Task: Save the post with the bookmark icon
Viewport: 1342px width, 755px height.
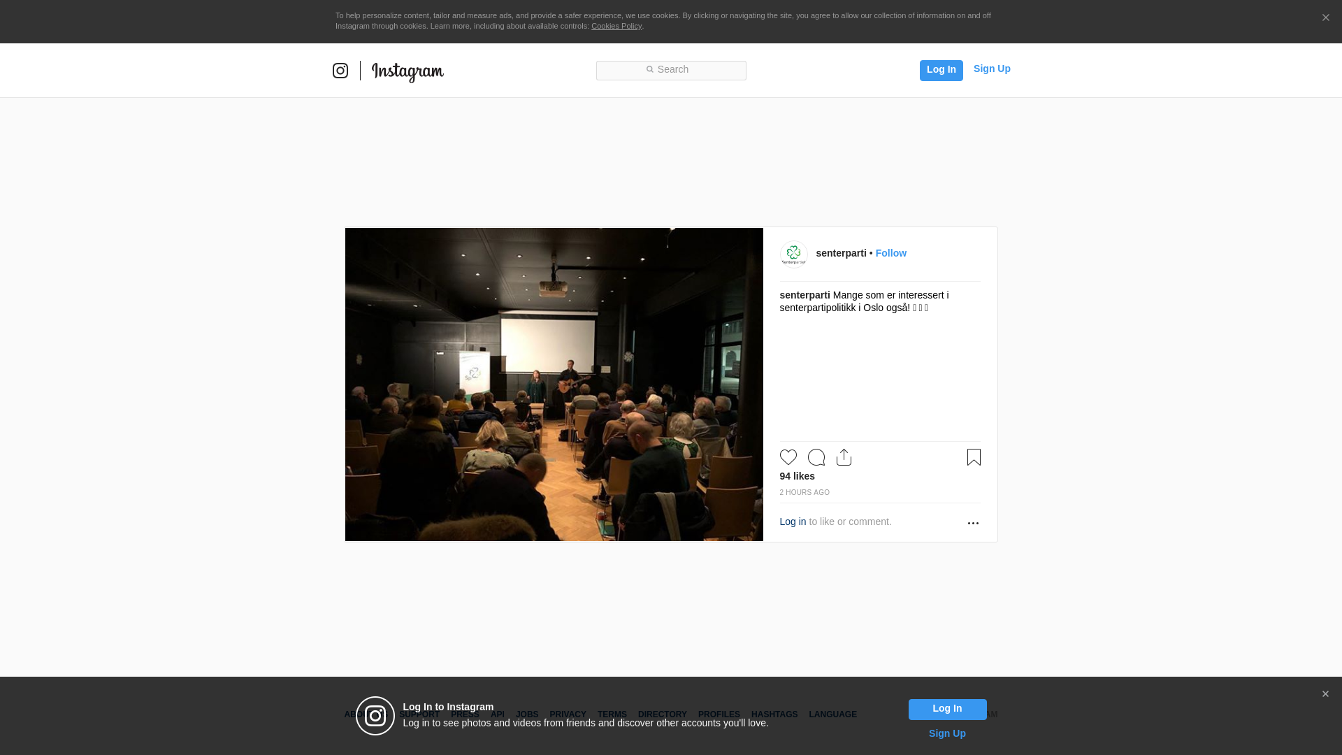Action: [x=974, y=457]
